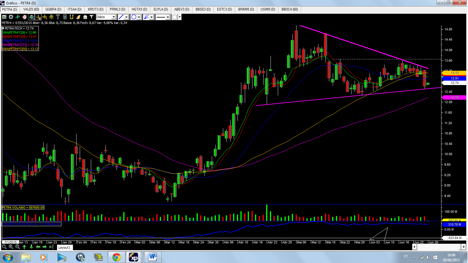Select the circle shape drawing tool
The image size is (468, 263).
coord(134,17)
